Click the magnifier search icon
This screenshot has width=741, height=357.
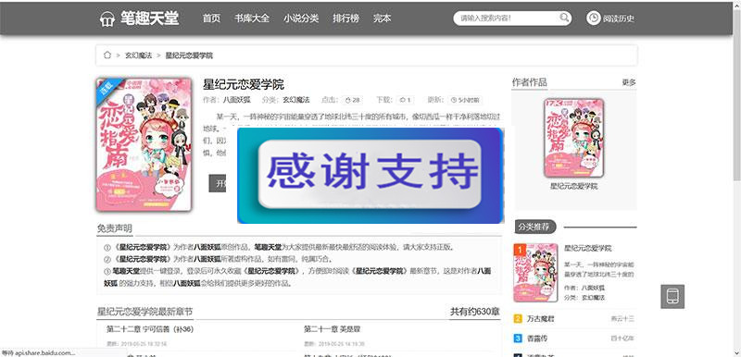tap(564, 18)
